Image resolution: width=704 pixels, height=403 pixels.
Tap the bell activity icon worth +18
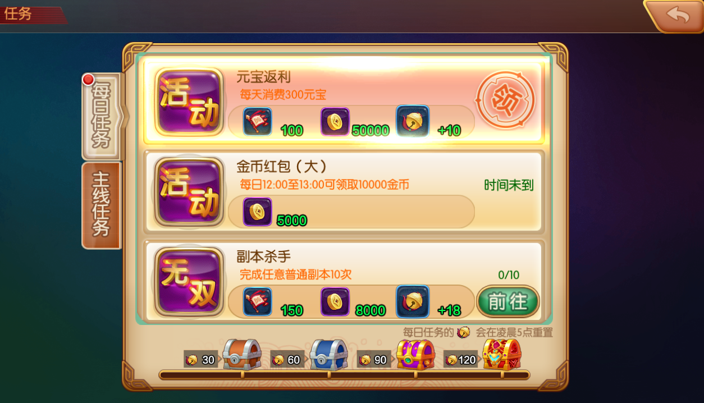pos(413,301)
